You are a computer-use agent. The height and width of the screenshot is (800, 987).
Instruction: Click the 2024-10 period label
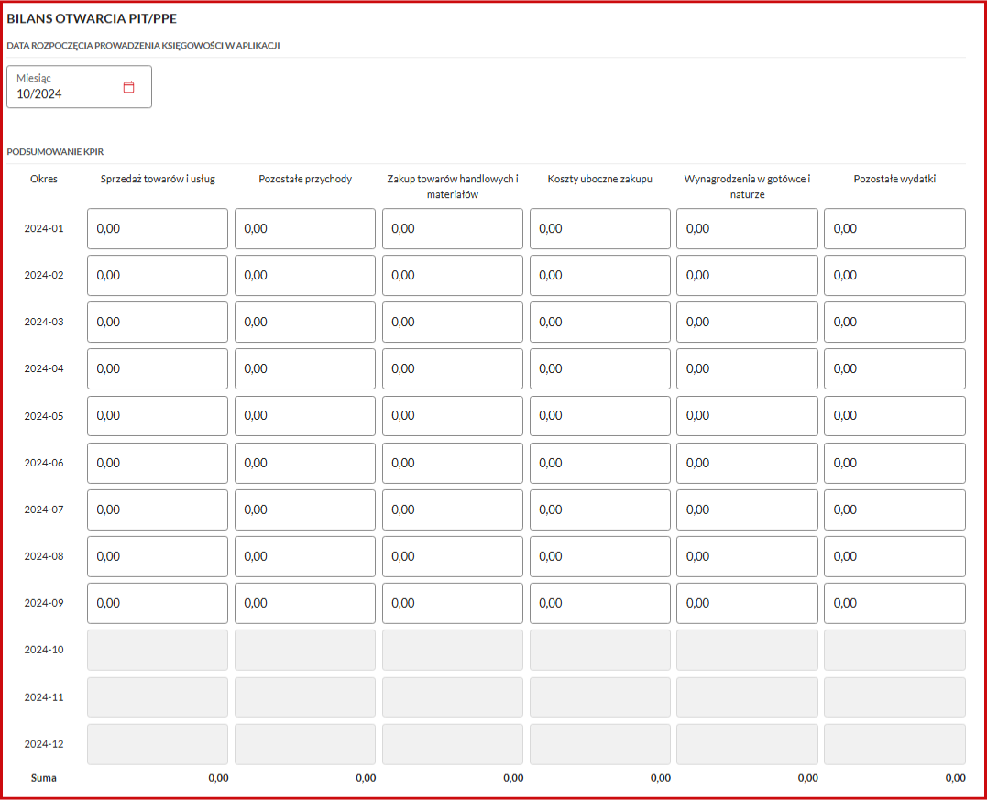[44, 650]
